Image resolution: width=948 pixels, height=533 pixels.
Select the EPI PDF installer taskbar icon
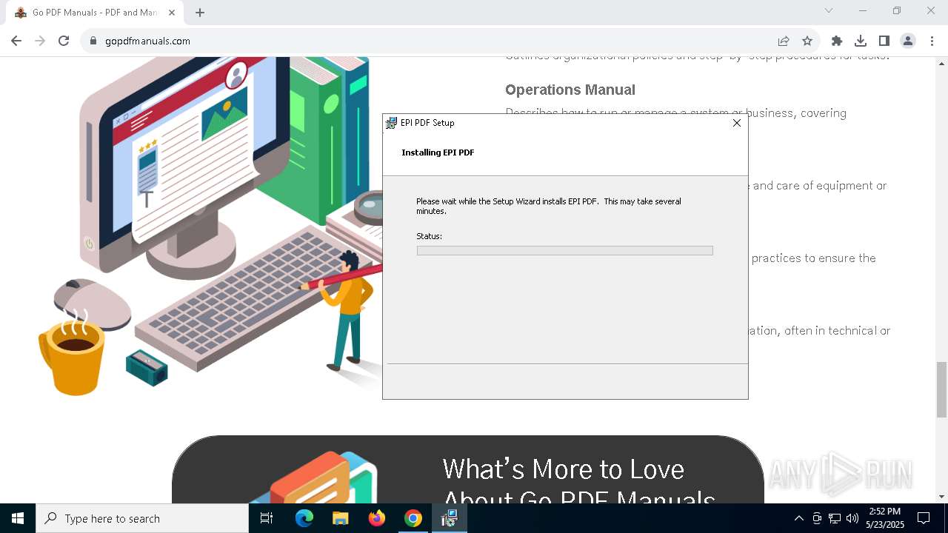point(449,518)
